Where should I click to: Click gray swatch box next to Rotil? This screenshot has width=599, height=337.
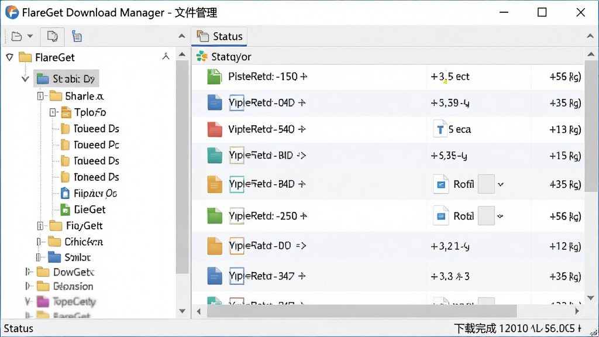click(x=486, y=216)
